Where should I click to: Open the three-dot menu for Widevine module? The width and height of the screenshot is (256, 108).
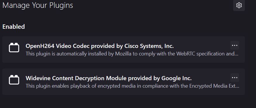tap(235, 78)
